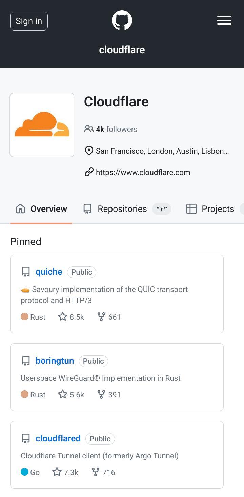Open the cloudflared repository link
This screenshot has height=497, width=244.
click(x=58, y=438)
